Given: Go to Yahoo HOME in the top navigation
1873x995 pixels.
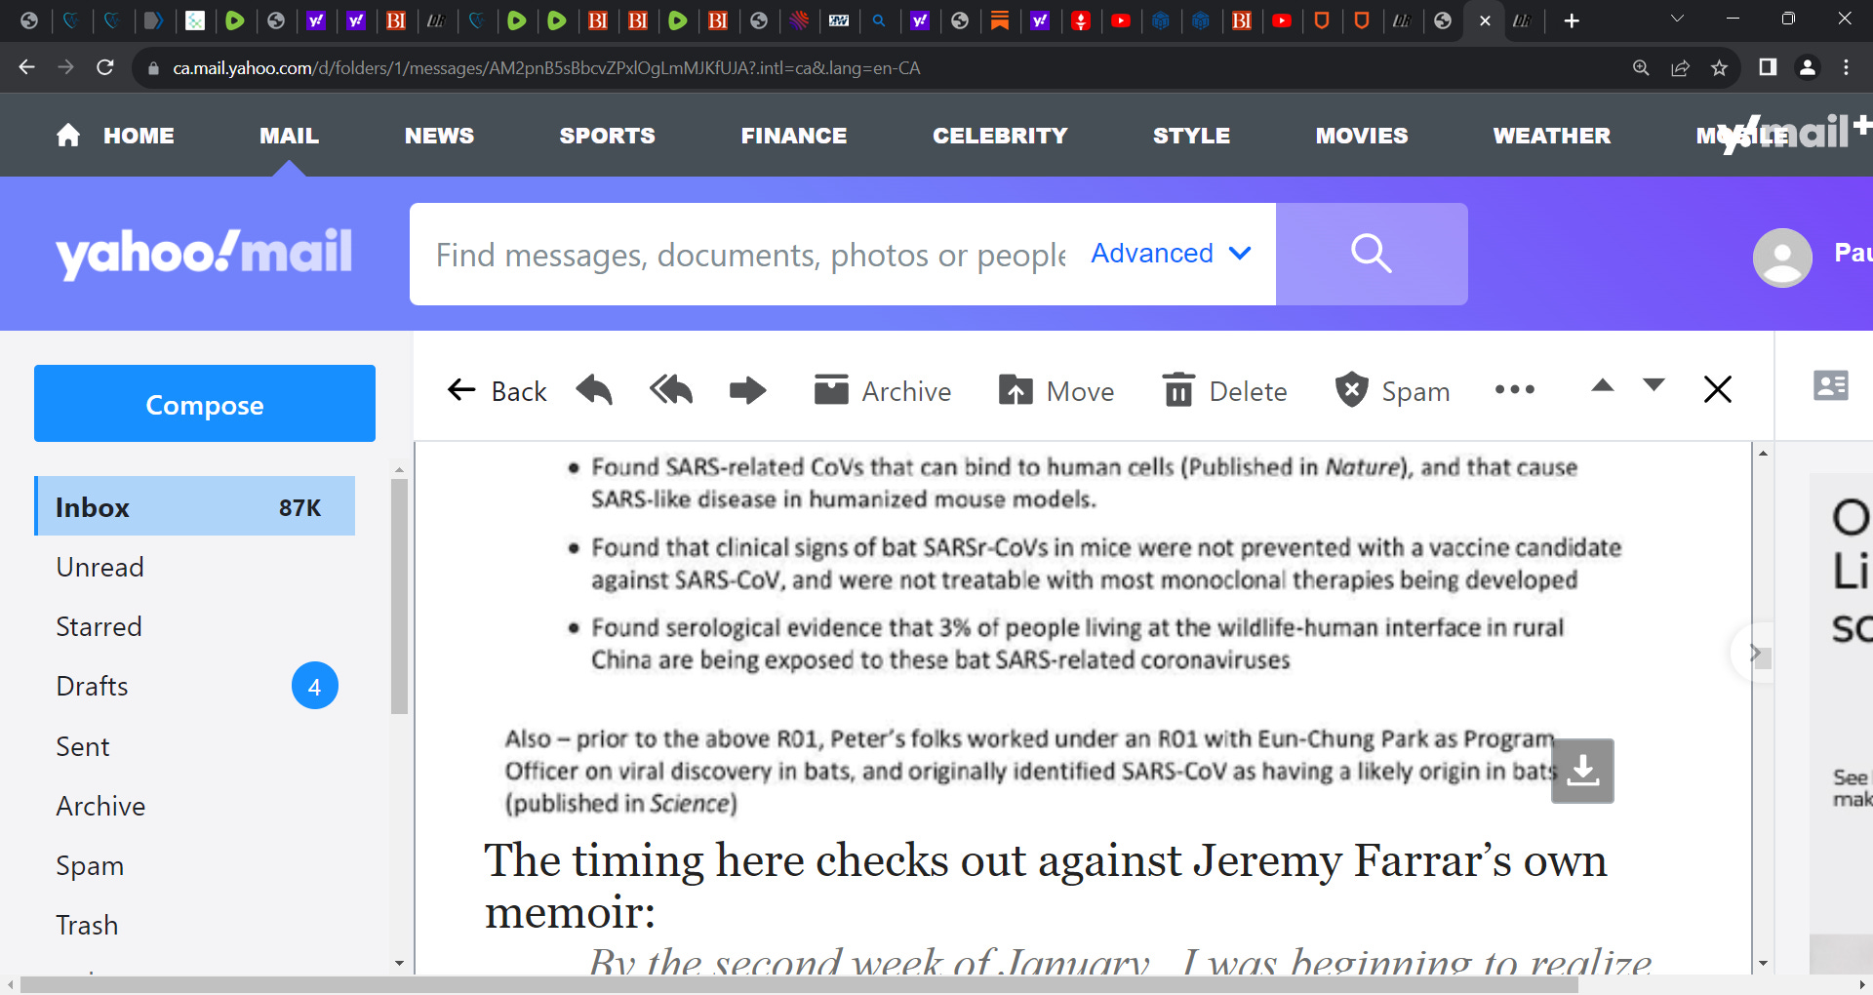Looking at the screenshot, I should 115,136.
